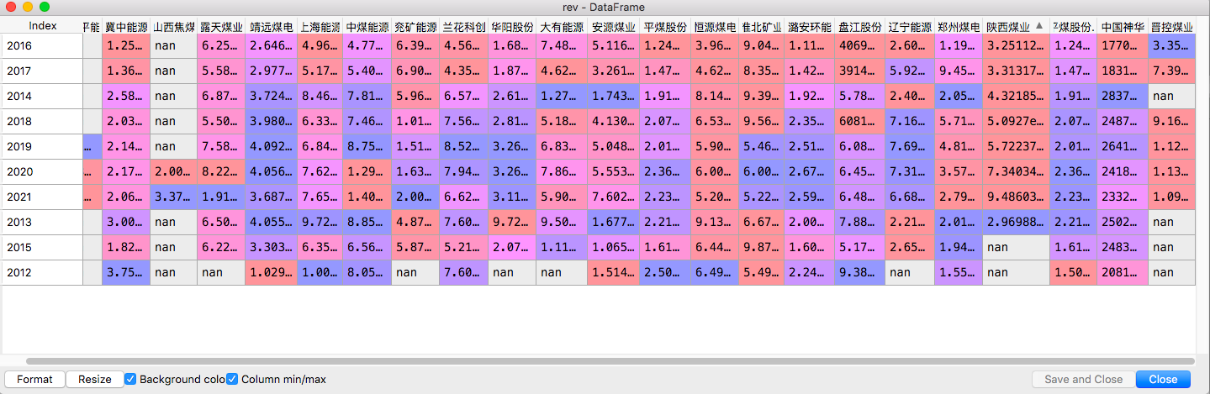Click the 上海能源 column header
1210x394 pixels.
[320, 26]
